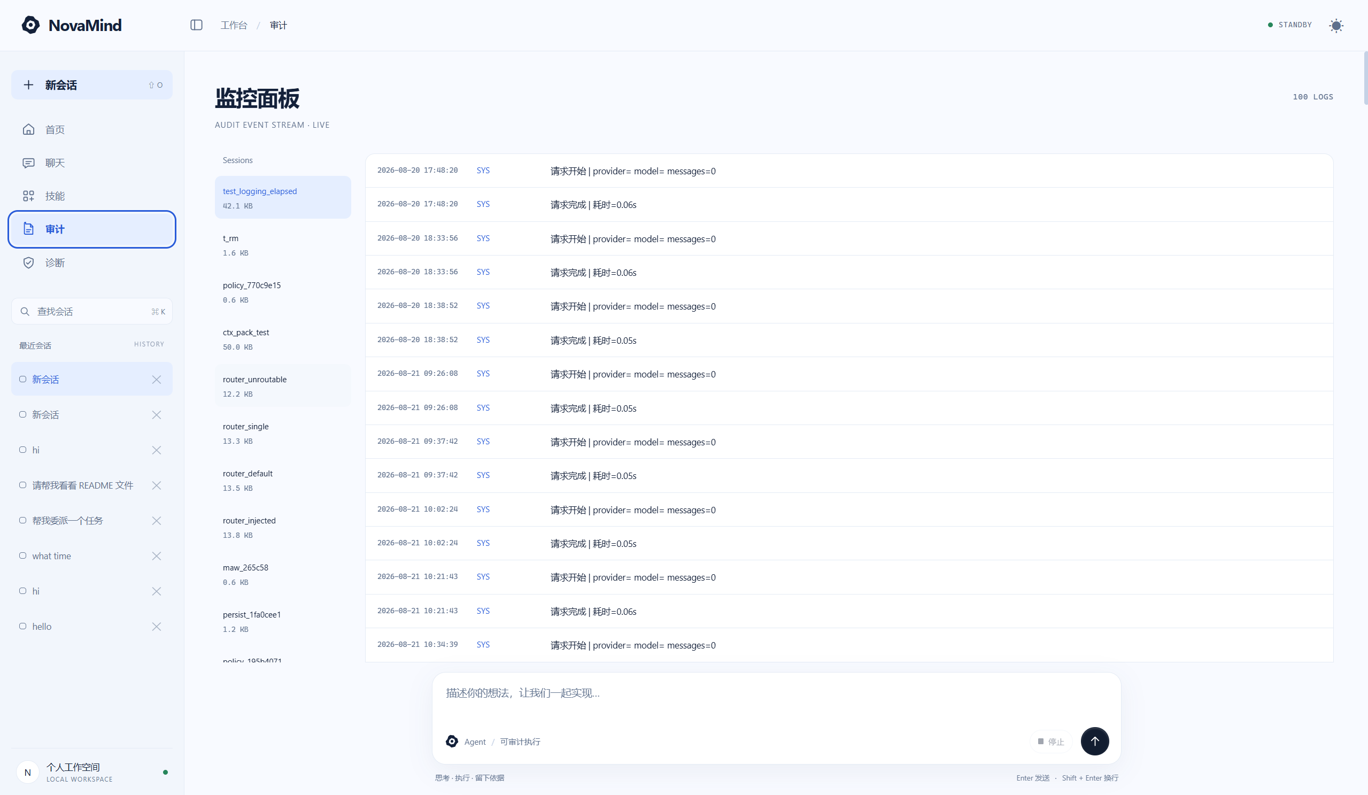Select the t_rm session
Screen dimensions: 1368x795
tap(283, 245)
